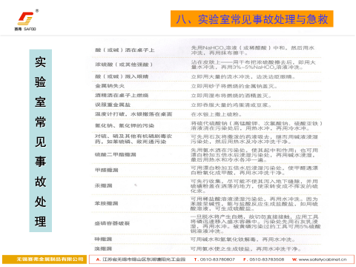Select the company name 无锡赛弗金属制品有限公司 in the footer
The height and width of the screenshot is (267, 356).
tap(50, 260)
